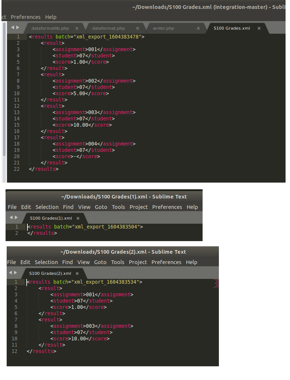Click score 10.00 line in top window
Screen dimensions: 290x380
[82, 125]
